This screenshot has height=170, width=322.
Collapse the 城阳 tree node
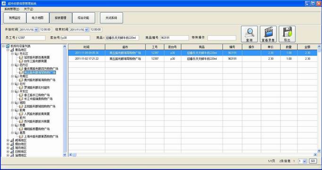12,103
